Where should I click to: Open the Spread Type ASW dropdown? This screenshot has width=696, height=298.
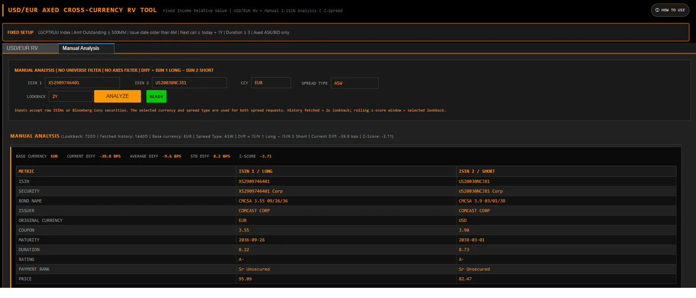[x=354, y=83]
